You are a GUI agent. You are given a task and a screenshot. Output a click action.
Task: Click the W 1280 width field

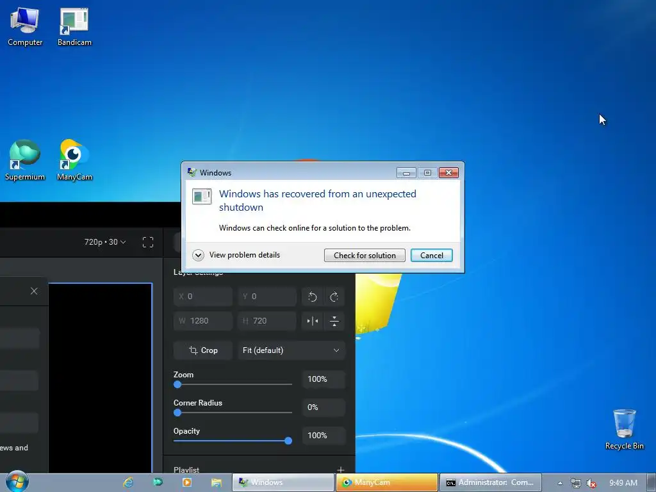click(203, 321)
